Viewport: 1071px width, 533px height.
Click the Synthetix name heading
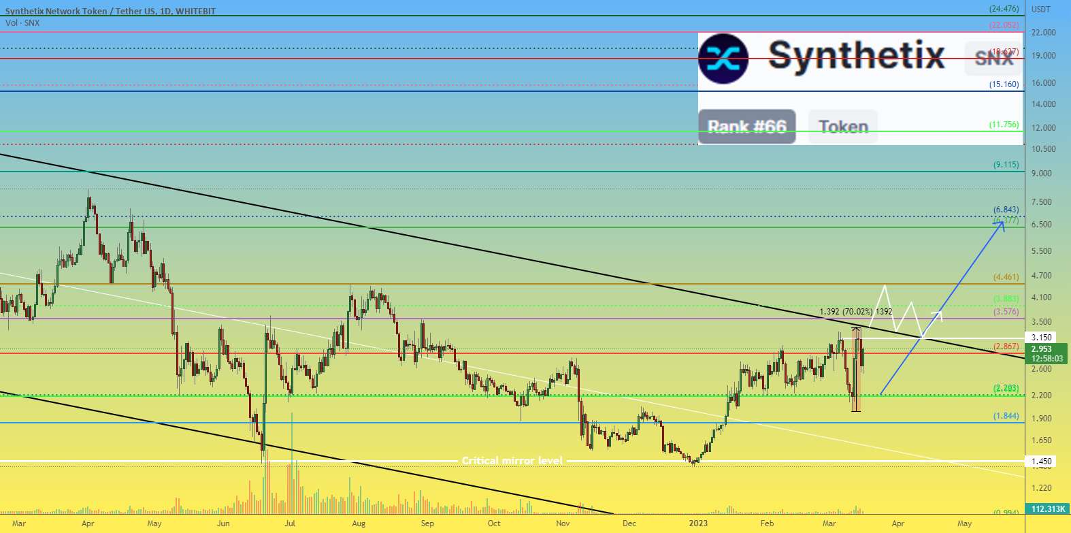coord(857,56)
